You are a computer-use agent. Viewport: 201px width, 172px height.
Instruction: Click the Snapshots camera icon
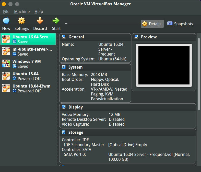pyautogui.click(x=170, y=23)
